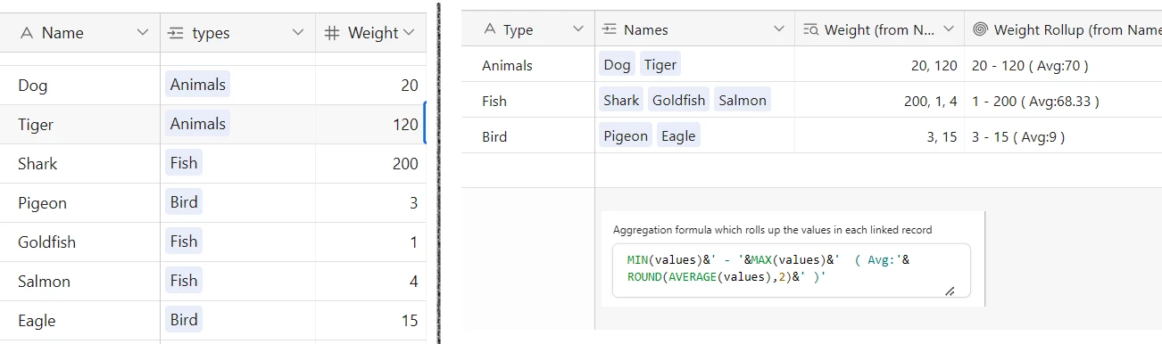This screenshot has width=1162, height=344.
Task: Open the Weight lookup column dropdown arrow
Action: pos(948,29)
